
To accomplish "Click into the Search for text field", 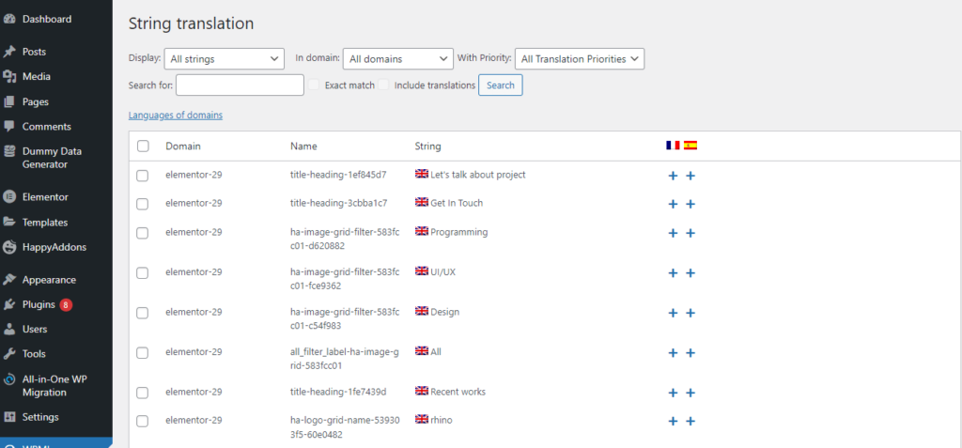I will [x=240, y=85].
